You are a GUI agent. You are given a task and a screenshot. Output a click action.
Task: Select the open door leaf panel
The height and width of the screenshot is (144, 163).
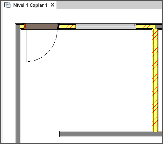(26, 46)
